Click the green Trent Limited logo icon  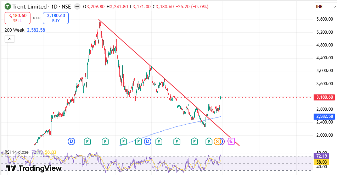pos(8,7)
